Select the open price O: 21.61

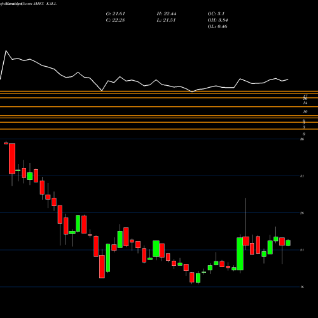coord(115,14)
